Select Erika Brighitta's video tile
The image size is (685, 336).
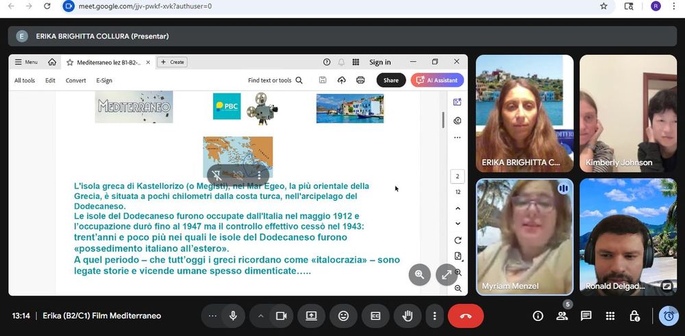click(x=525, y=113)
